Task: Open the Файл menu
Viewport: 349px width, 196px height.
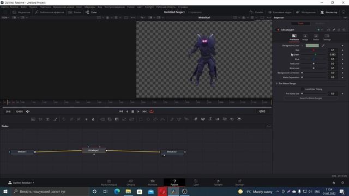Action: (x=23, y=7)
